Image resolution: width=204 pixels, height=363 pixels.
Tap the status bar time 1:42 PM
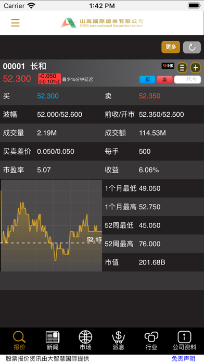tap(102, 6)
